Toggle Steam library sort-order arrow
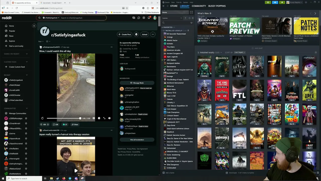 click(x=186, y=18)
